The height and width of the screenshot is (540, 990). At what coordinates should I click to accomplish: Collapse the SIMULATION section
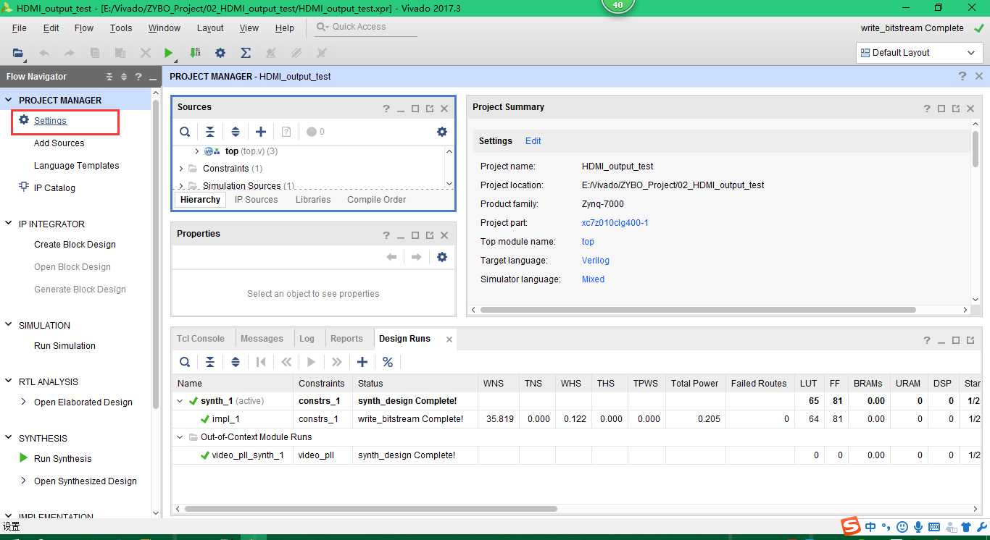[9, 325]
